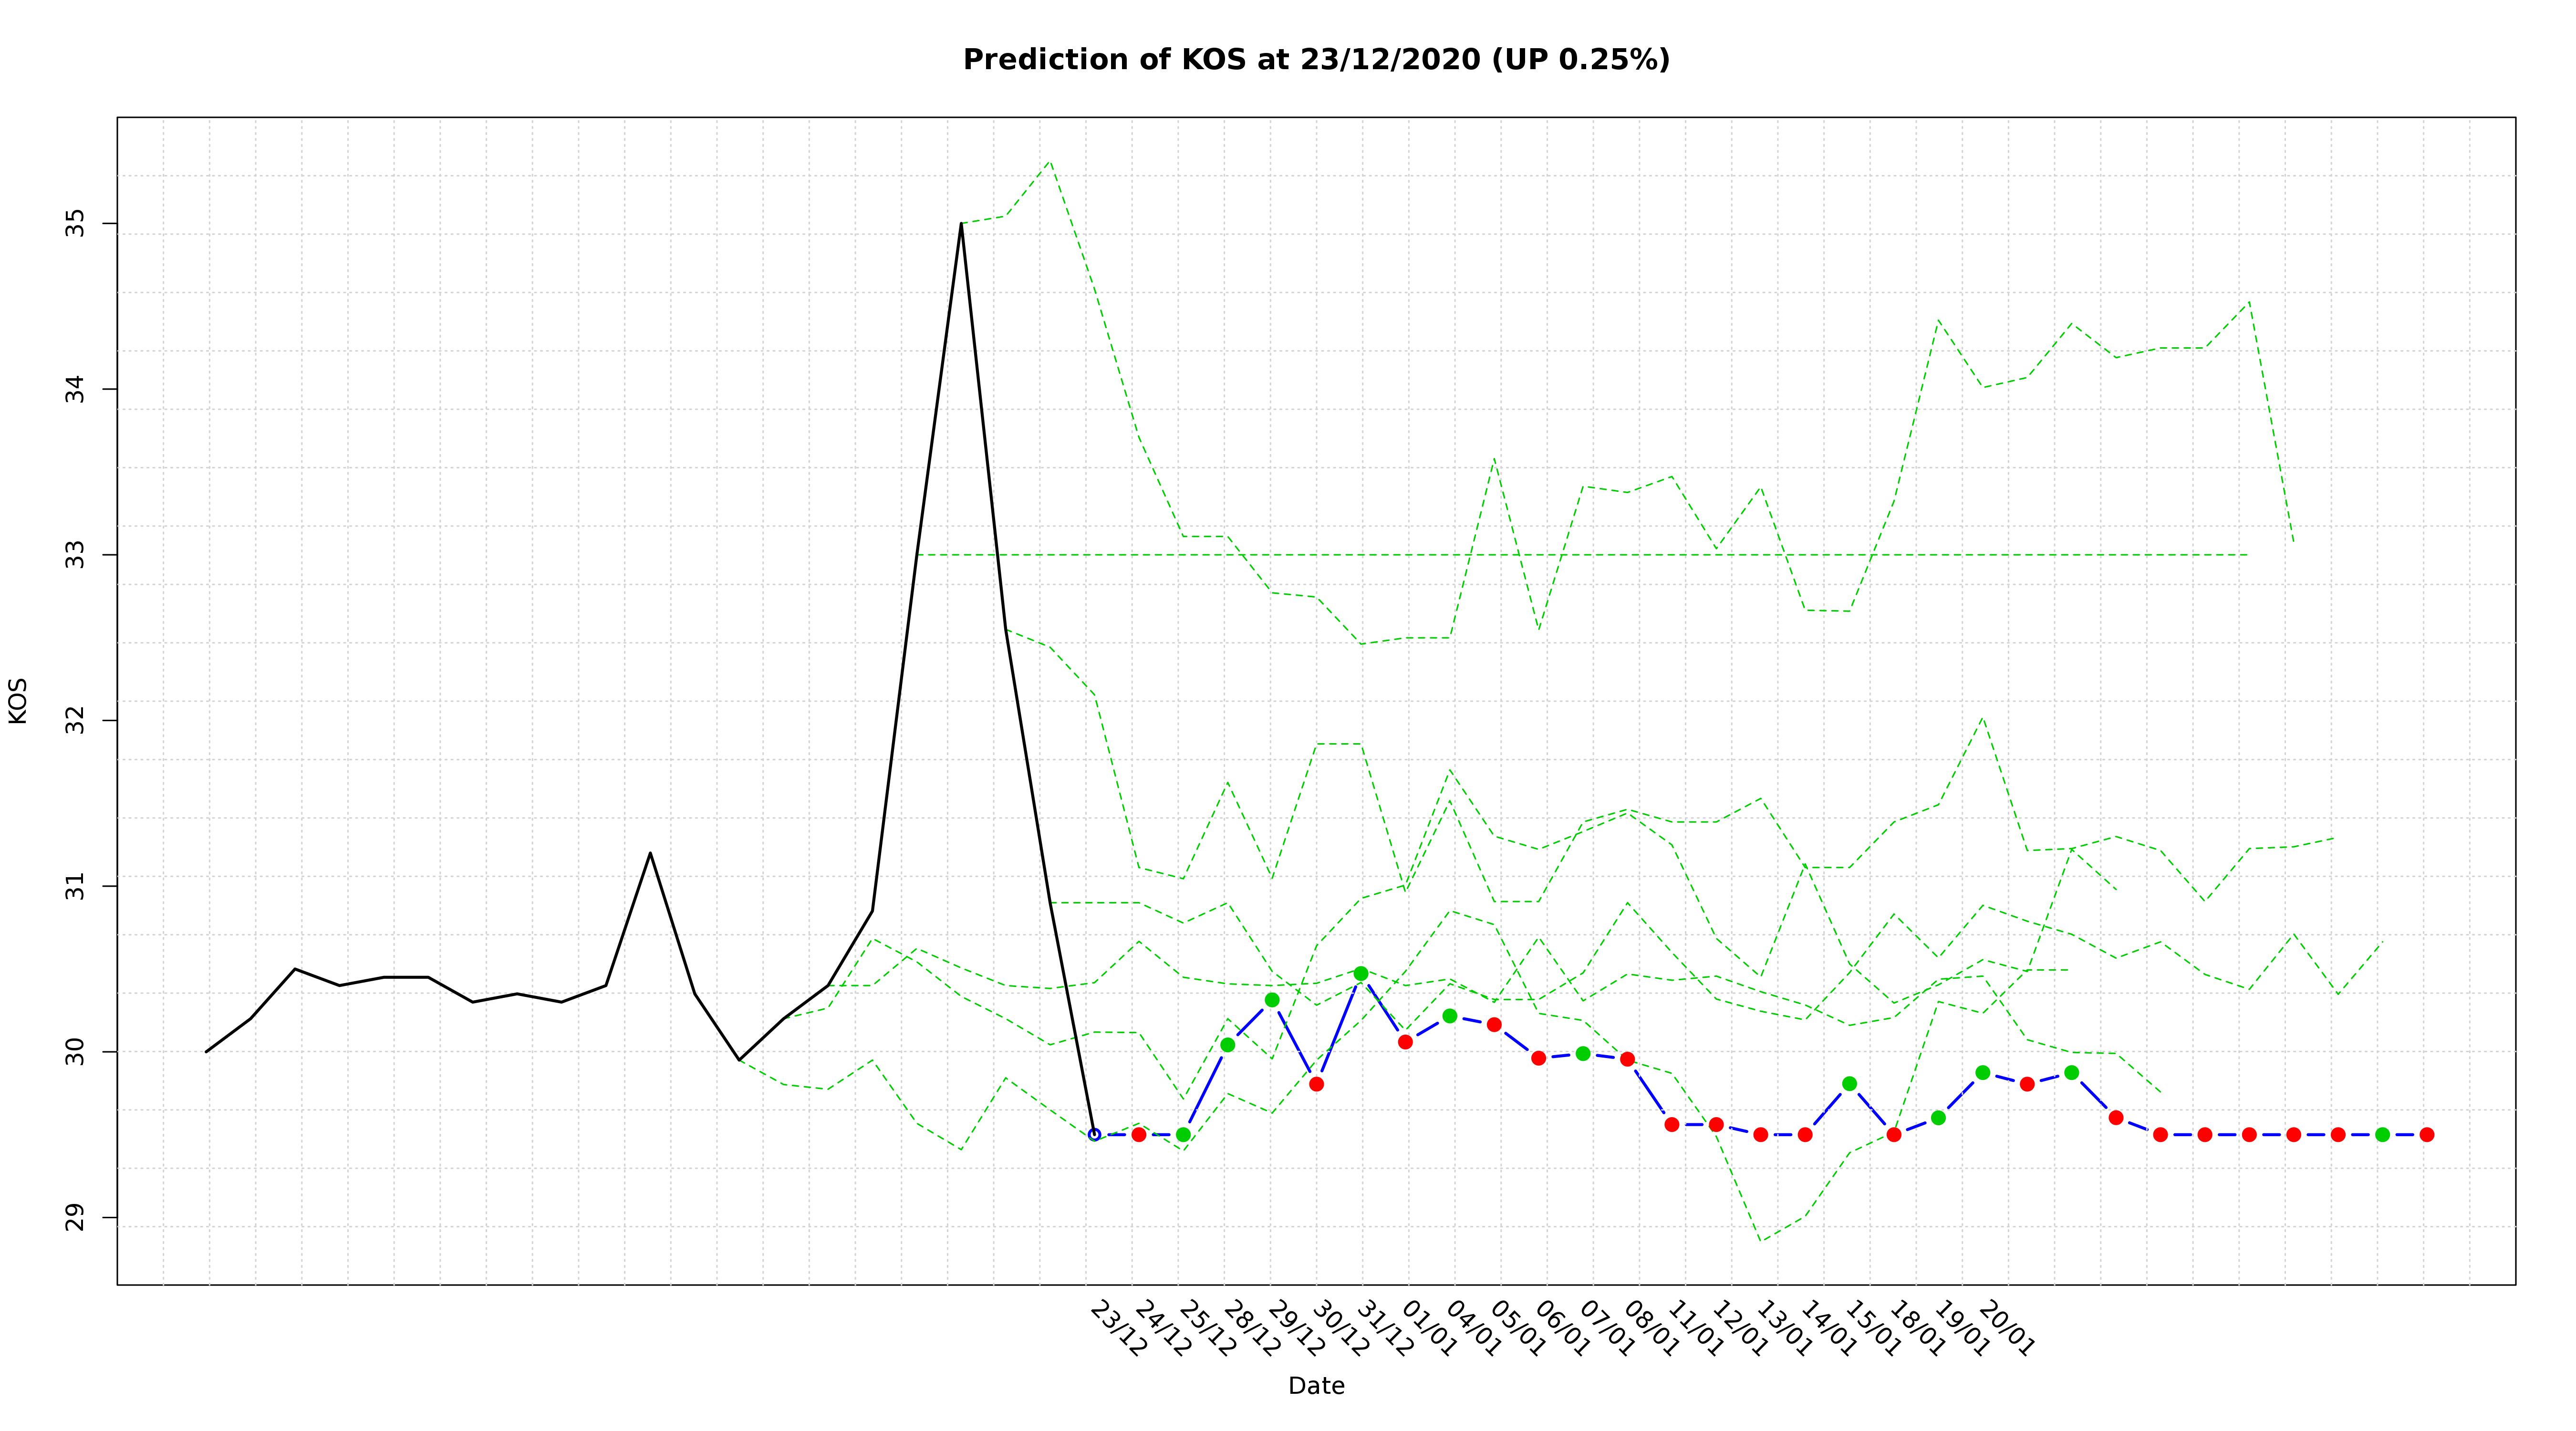Click the open blue circle at 23/12
The width and height of the screenshot is (2576, 1431).
point(1094,1135)
